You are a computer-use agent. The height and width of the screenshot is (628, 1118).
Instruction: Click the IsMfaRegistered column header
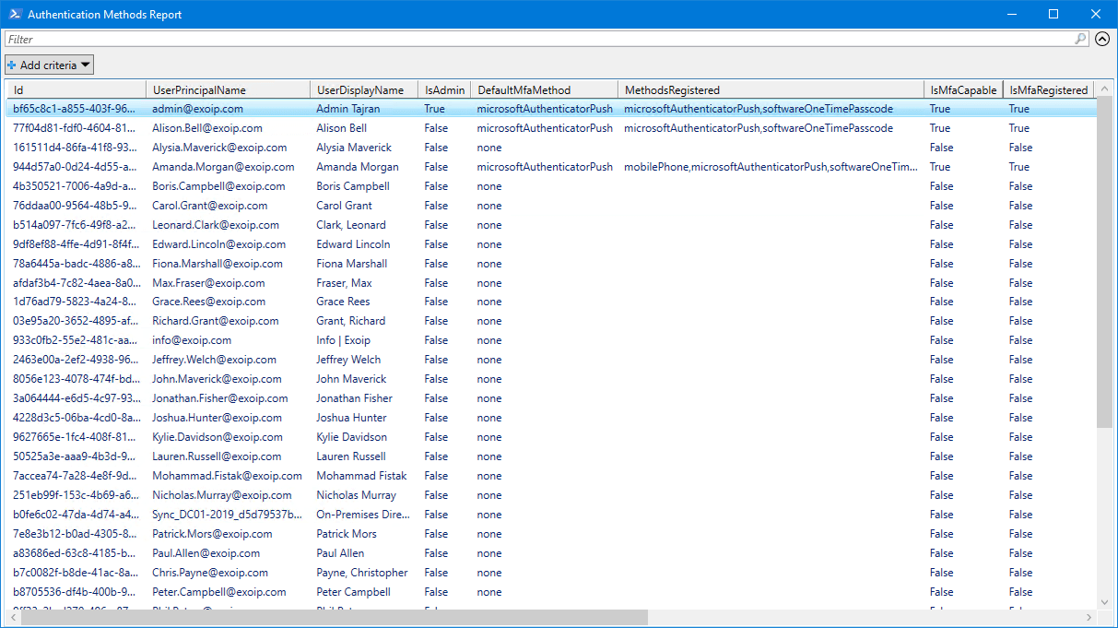tap(1048, 90)
